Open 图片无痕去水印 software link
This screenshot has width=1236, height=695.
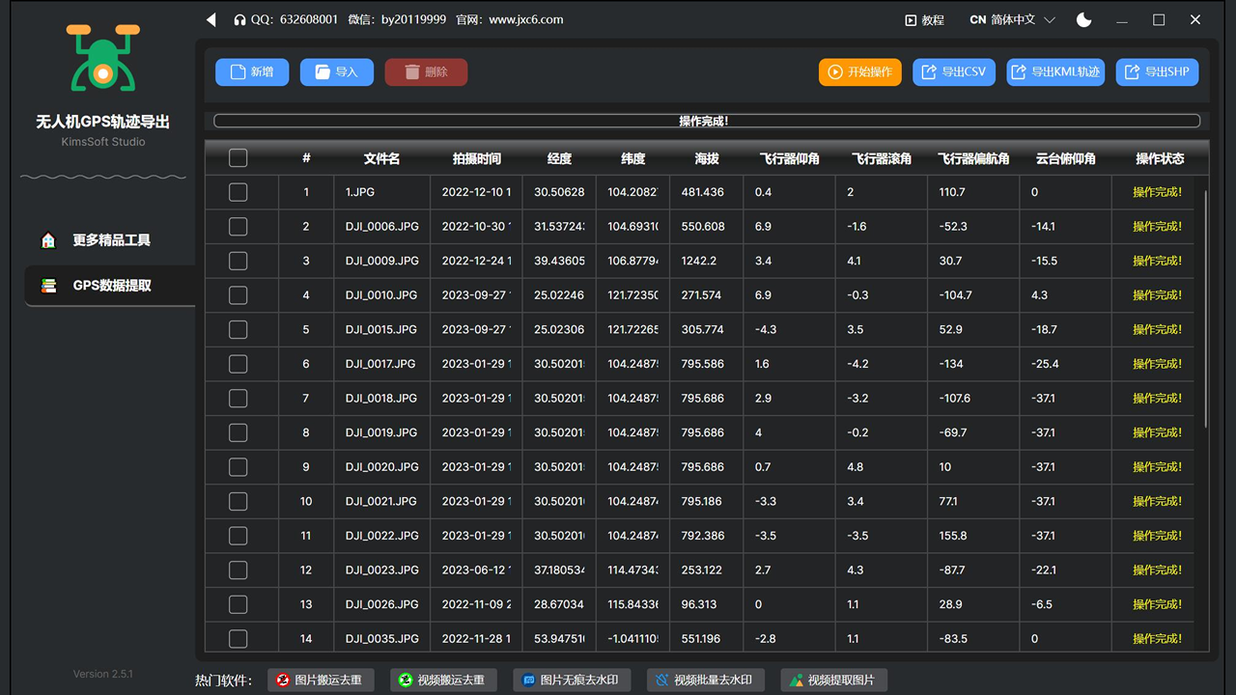click(x=571, y=681)
